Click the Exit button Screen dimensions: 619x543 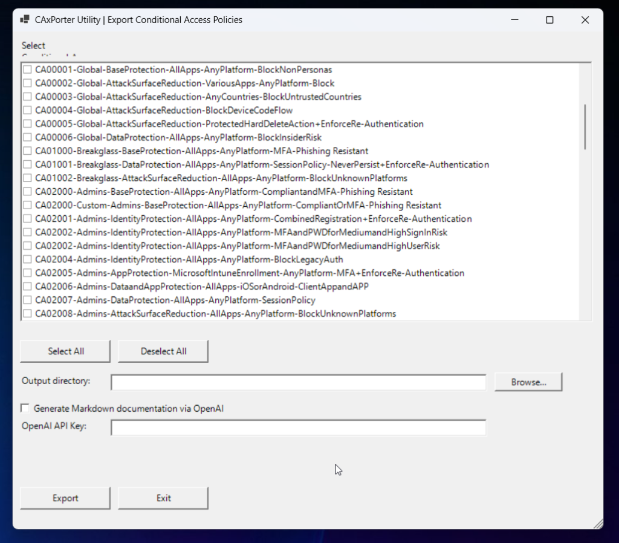pyautogui.click(x=163, y=498)
